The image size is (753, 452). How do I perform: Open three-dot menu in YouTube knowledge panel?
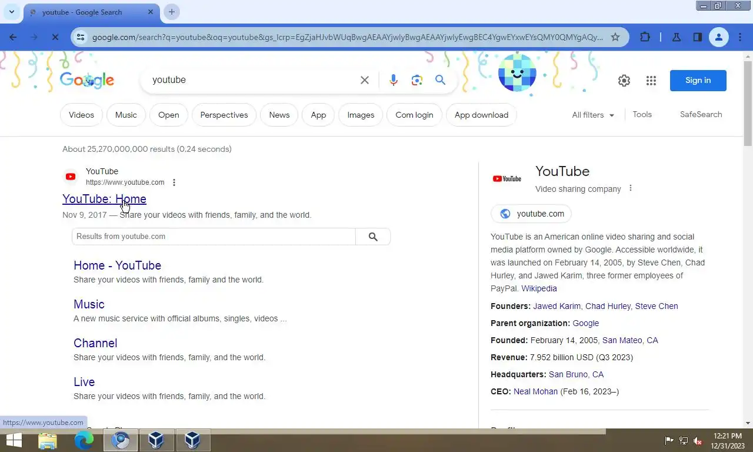click(x=630, y=188)
